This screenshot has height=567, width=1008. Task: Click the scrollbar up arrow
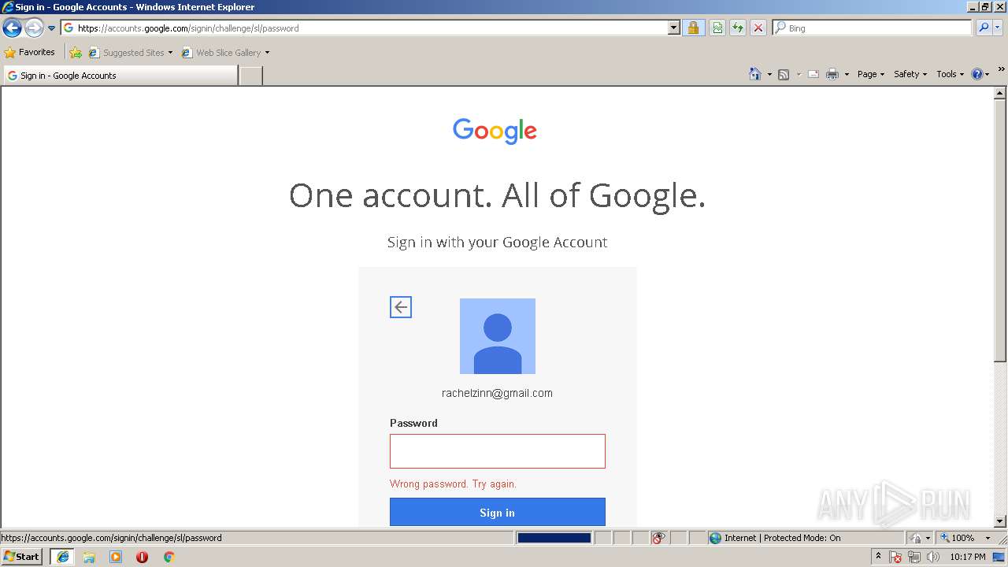pyautogui.click(x=1000, y=94)
